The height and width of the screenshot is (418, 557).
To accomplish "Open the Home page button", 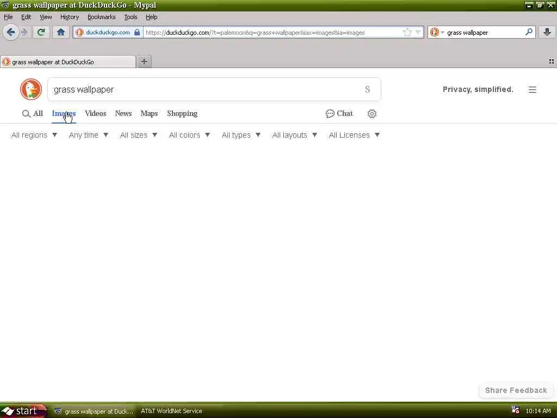I will click(61, 32).
